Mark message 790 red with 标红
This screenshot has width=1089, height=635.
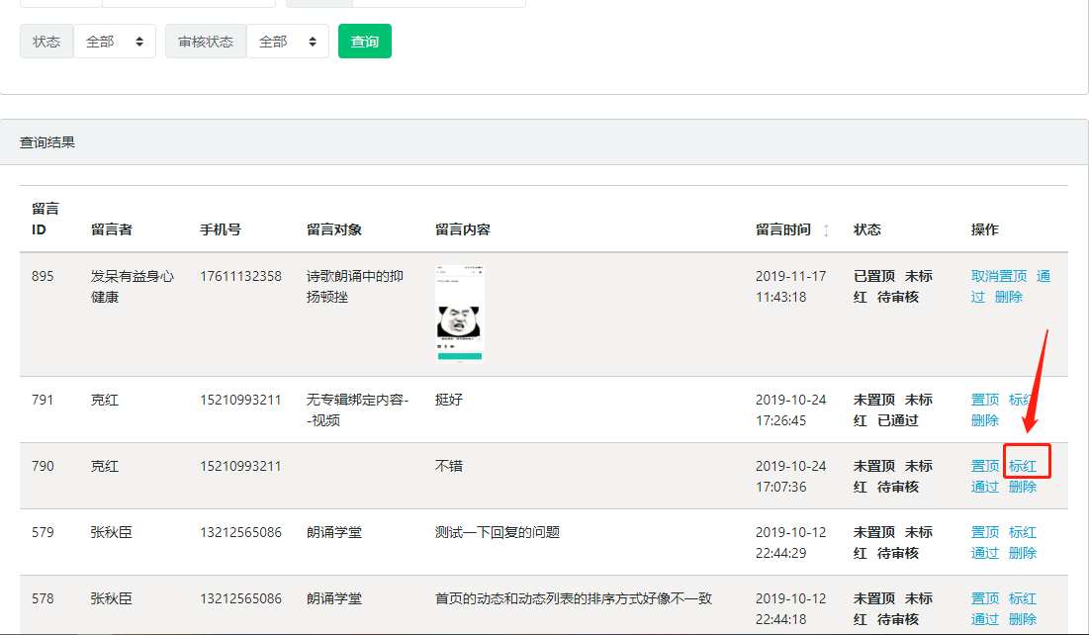(x=1023, y=466)
